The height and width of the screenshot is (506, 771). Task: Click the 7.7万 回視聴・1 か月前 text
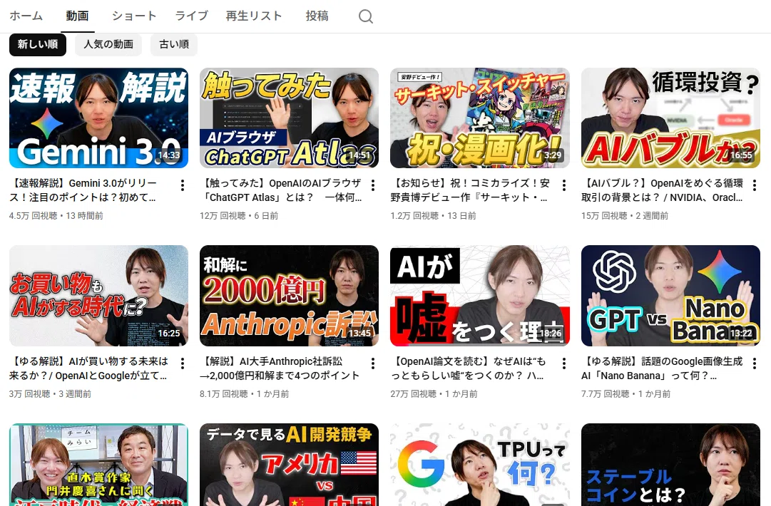626,394
